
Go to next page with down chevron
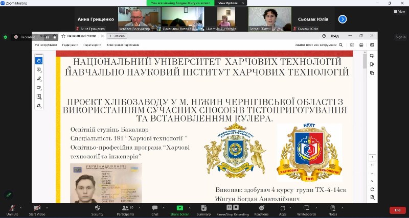tap(372, 181)
